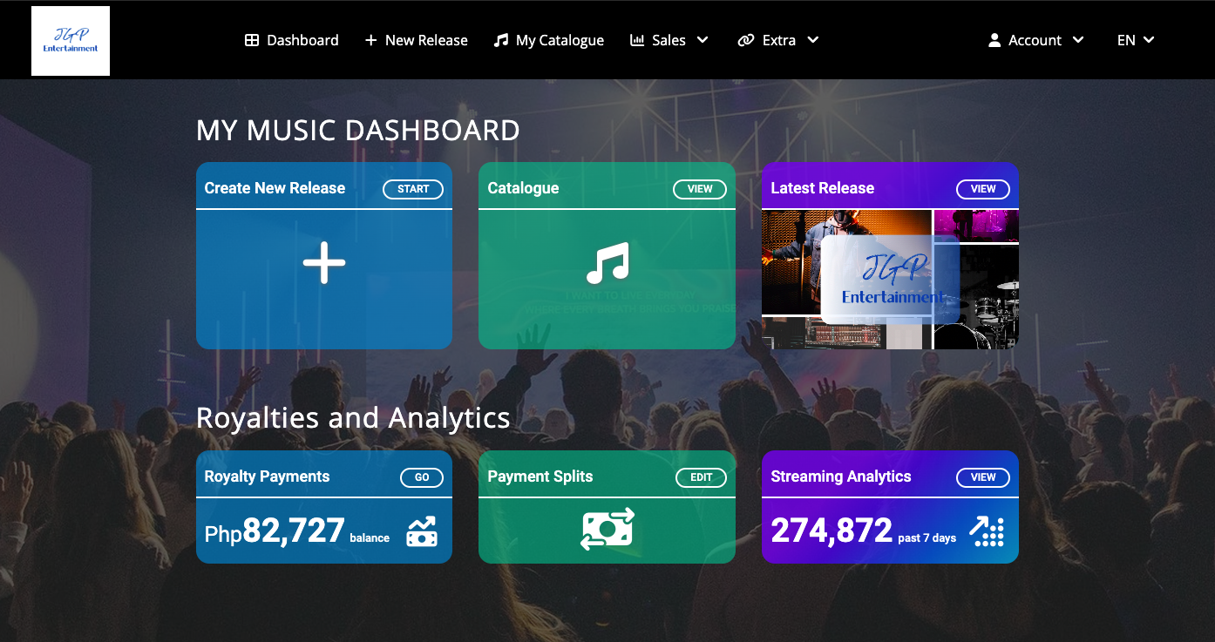Click the link icon beside Extra
This screenshot has width=1215, height=642.
click(x=745, y=39)
